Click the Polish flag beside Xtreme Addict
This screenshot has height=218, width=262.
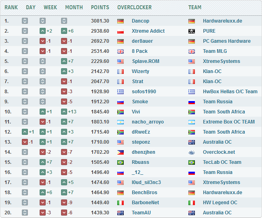click(120, 31)
